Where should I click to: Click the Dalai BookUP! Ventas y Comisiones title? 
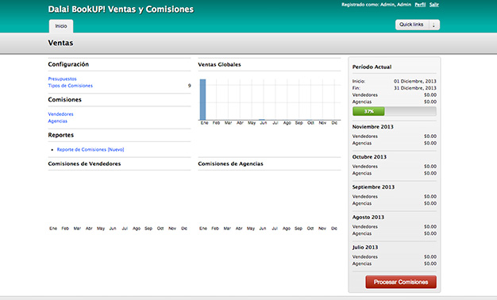pos(121,10)
